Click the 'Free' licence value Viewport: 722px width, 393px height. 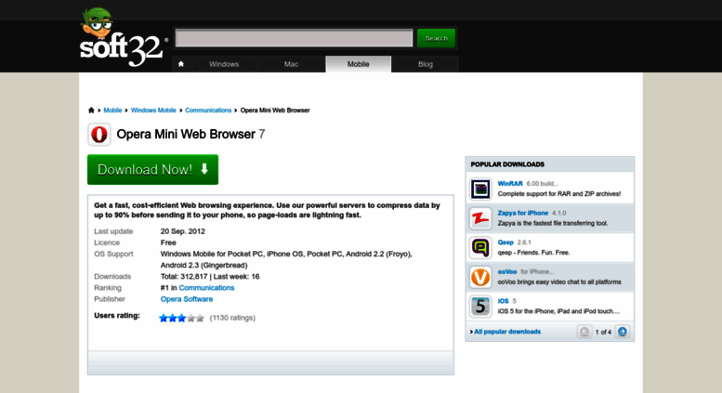168,242
